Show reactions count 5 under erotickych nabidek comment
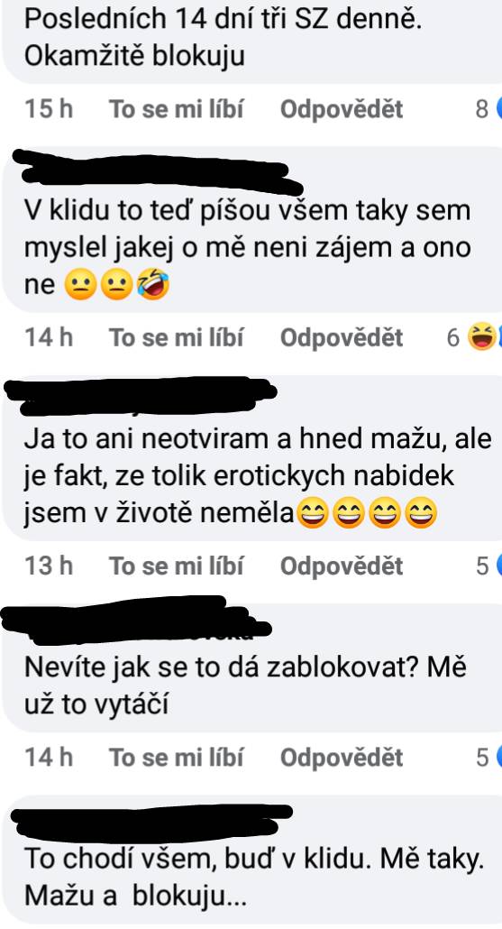 pyautogui.click(x=482, y=566)
